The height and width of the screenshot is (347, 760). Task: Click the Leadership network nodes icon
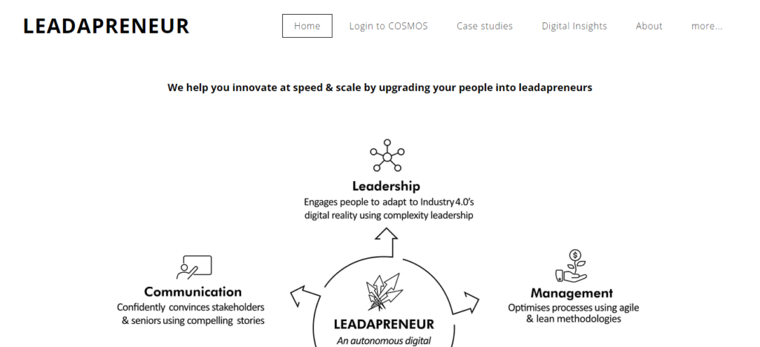(387, 156)
